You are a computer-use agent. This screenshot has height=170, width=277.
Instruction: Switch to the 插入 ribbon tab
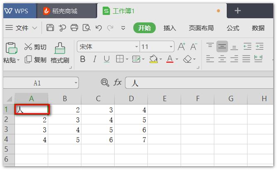coord(169,28)
